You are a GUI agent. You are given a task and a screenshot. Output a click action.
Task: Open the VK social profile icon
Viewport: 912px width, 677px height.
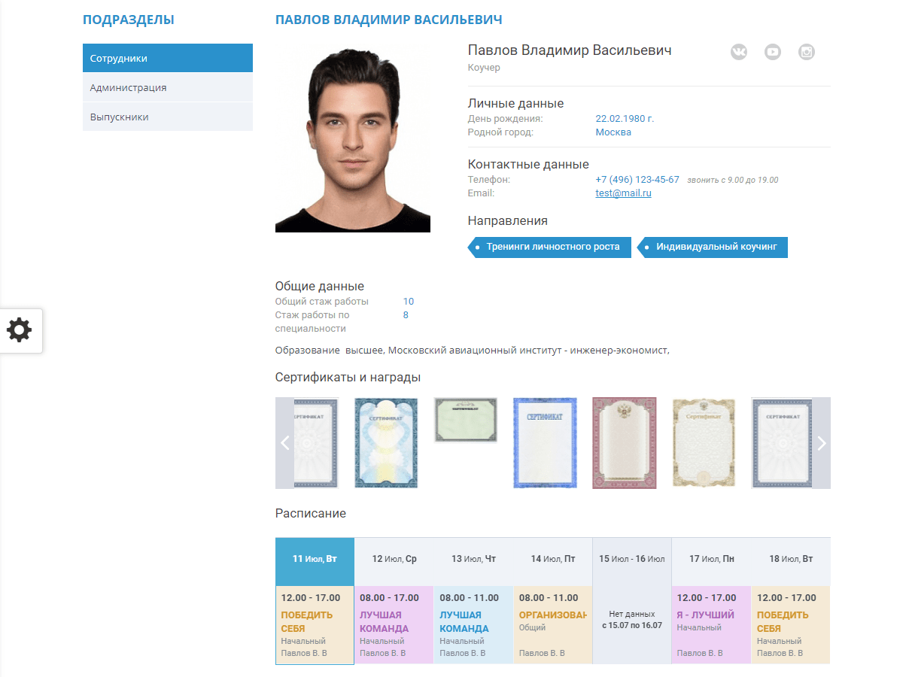tap(739, 52)
